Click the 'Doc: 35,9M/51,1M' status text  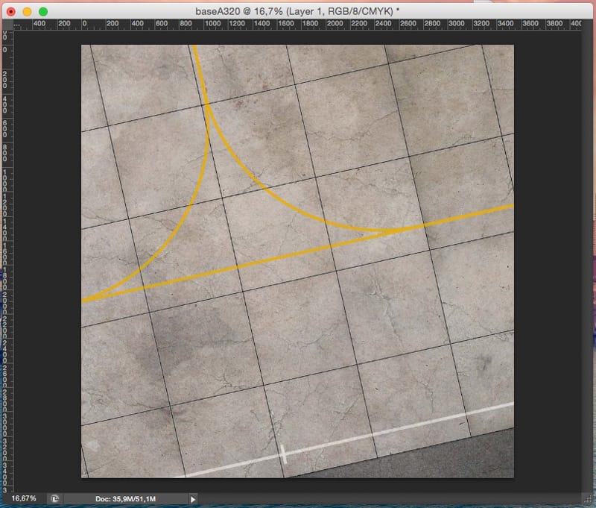[x=125, y=498]
